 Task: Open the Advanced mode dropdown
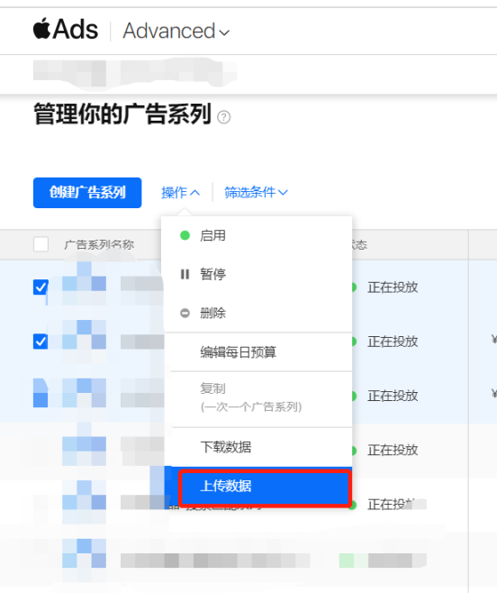pyautogui.click(x=176, y=31)
